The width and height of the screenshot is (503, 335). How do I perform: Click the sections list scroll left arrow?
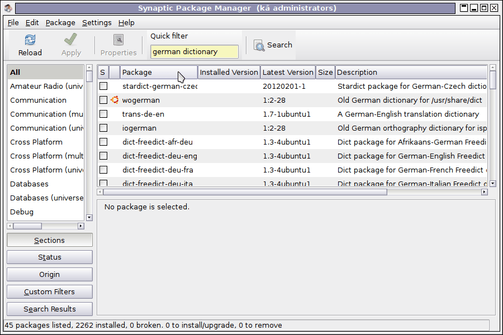click(10, 226)
